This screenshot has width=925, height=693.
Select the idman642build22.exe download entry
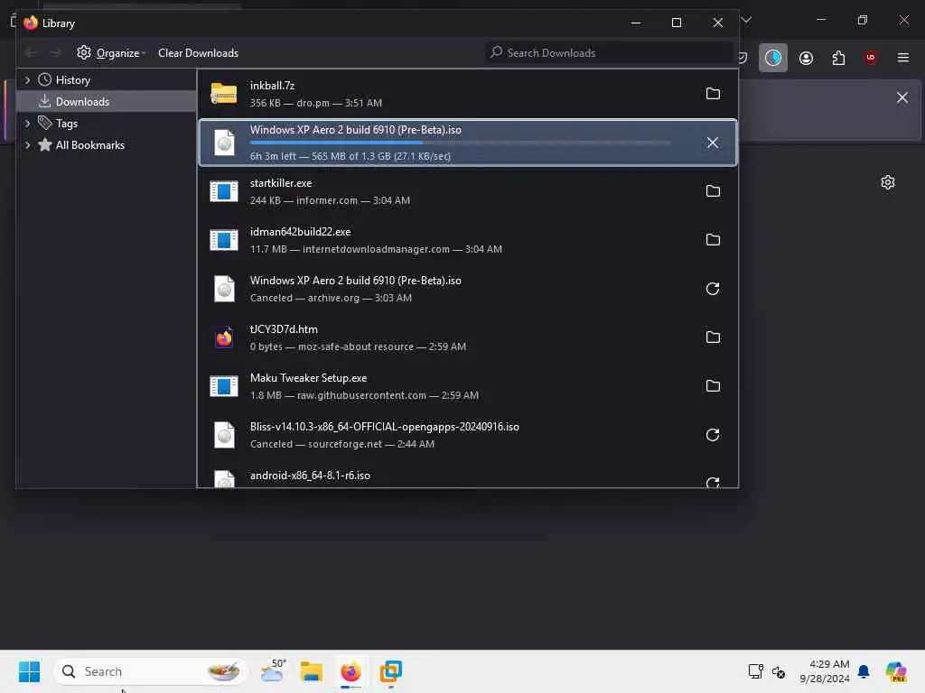[467, 240]
